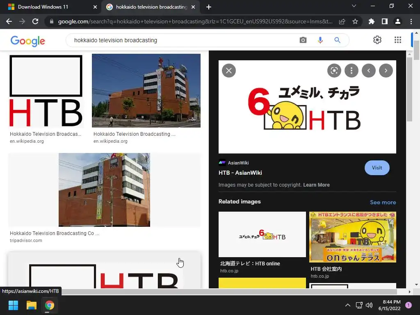Open related image HTB 会社案内
Viewport: 420px width, 315px height.
click(x=352, y=237)
